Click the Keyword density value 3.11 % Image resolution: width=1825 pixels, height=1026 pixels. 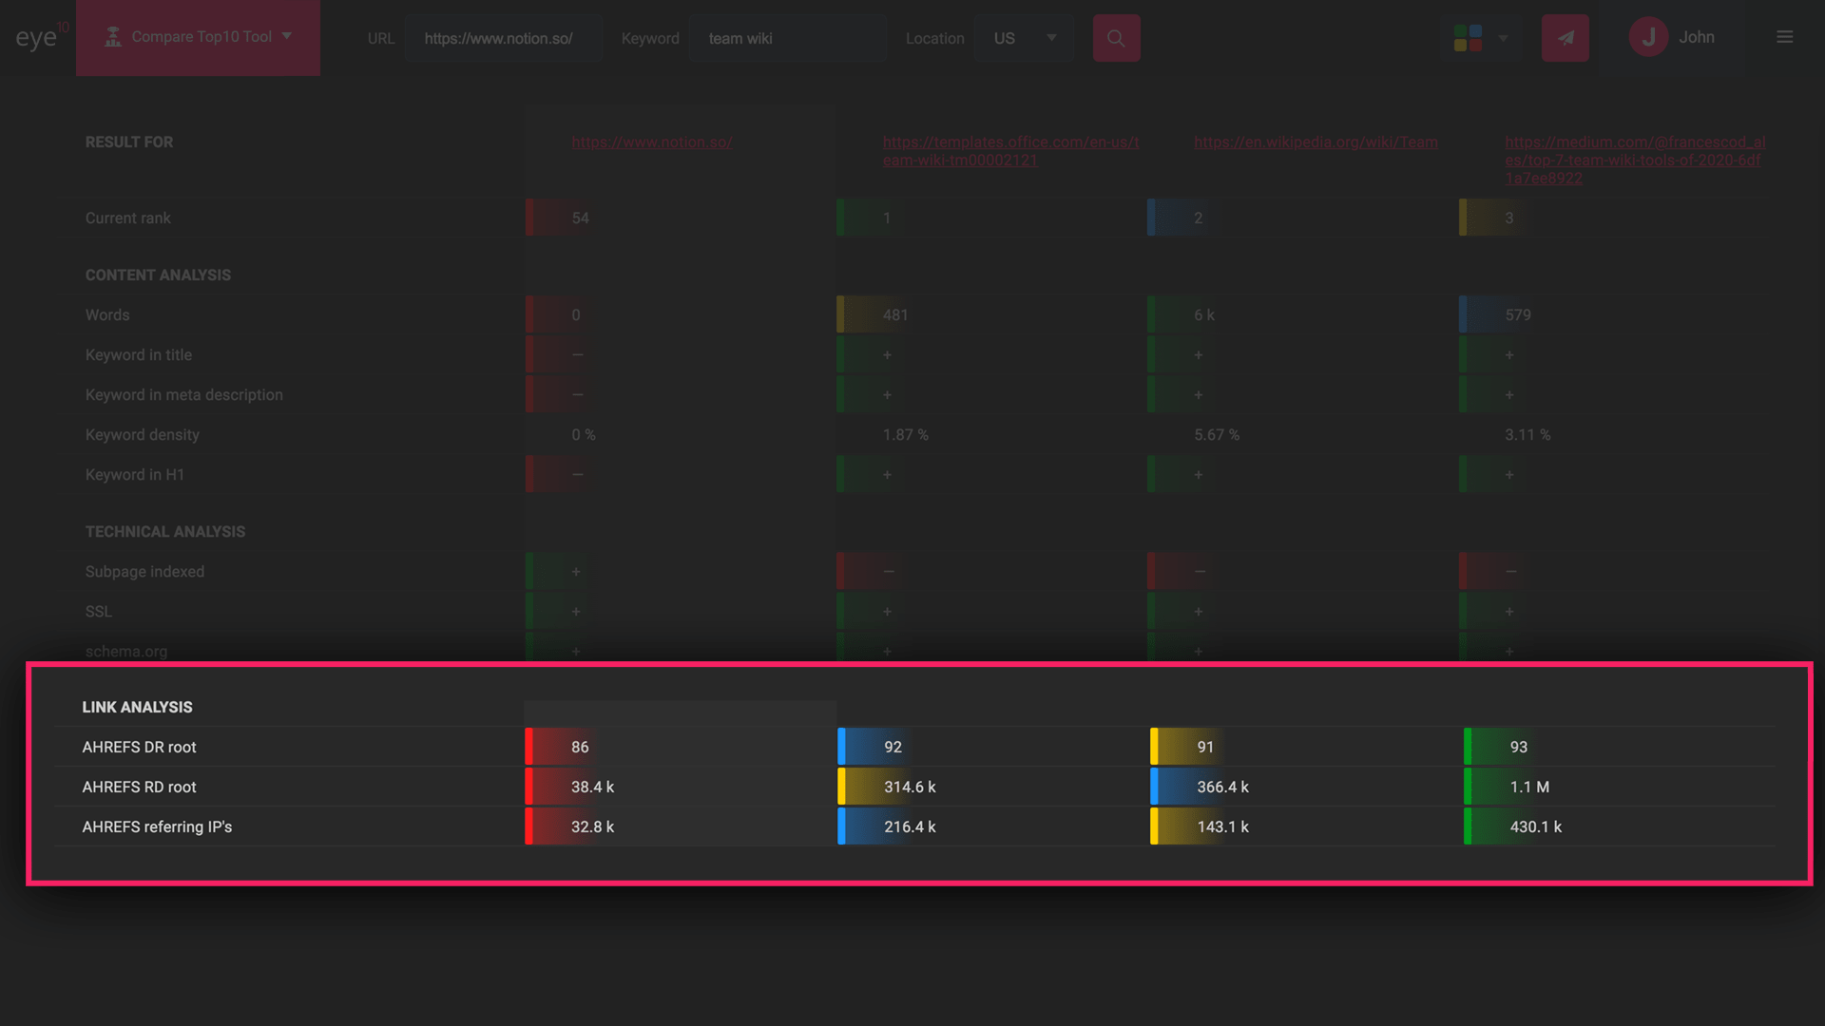pyautogui.click(x=1527, y=434)
